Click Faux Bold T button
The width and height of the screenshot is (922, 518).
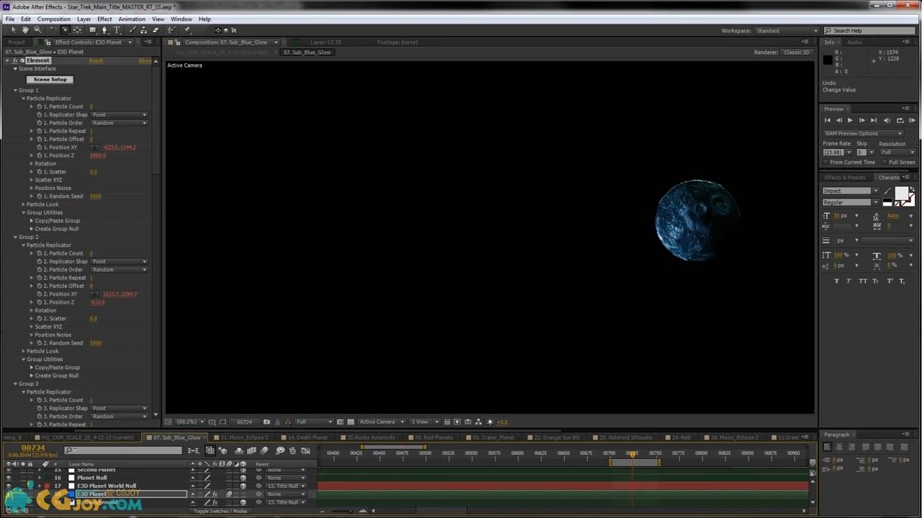point(836,281)
